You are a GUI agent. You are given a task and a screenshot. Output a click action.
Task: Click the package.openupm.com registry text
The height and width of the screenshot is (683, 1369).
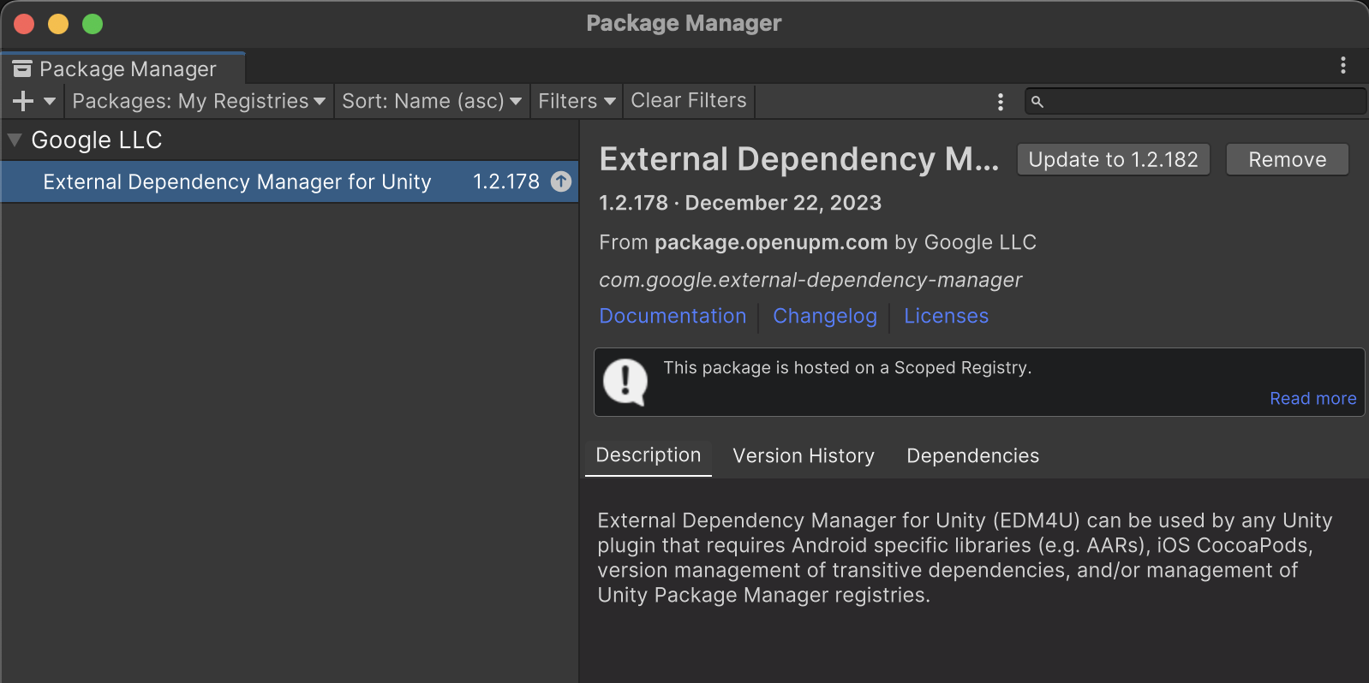click(x=771, y=242)
